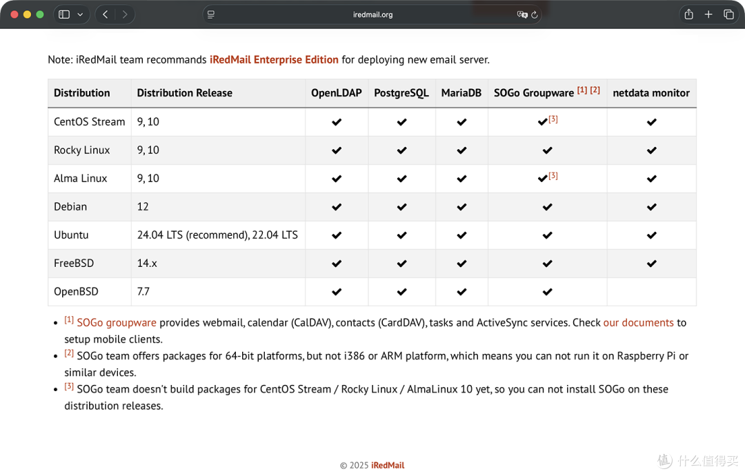Click the '7.7' release cell
Screen dimensions: 745x476
218,292
